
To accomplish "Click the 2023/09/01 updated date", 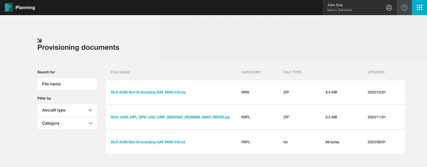I will (x=377, y=142).
